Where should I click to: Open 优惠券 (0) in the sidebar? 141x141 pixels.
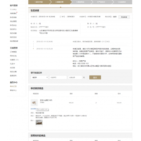(14, 60)
